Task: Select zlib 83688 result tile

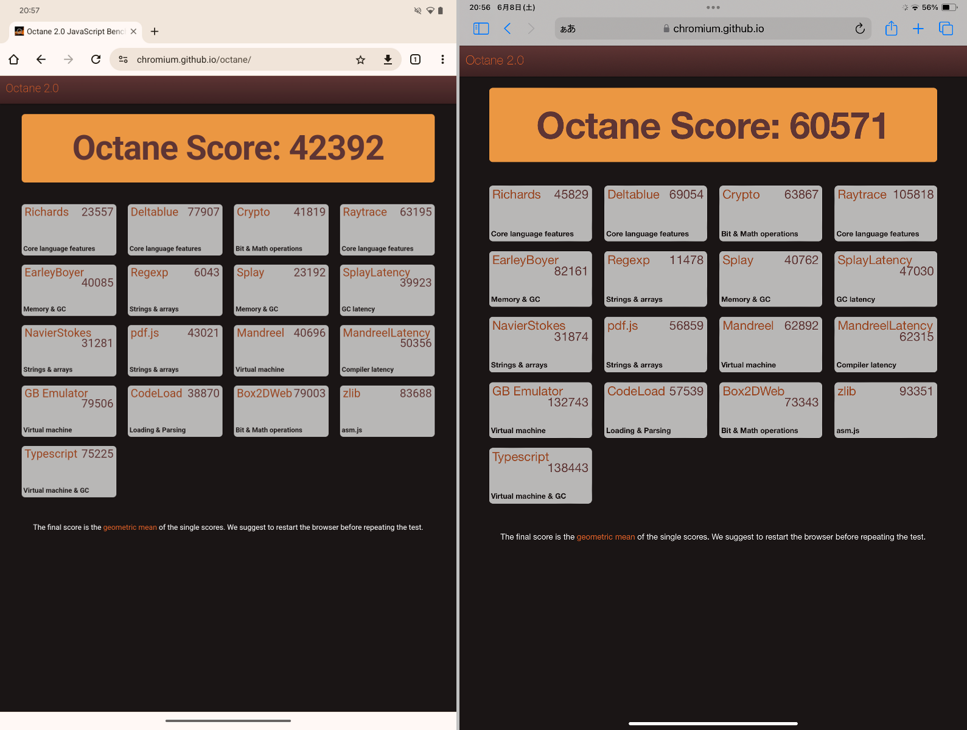Action: pyautogui.click(x=387, y=411)
